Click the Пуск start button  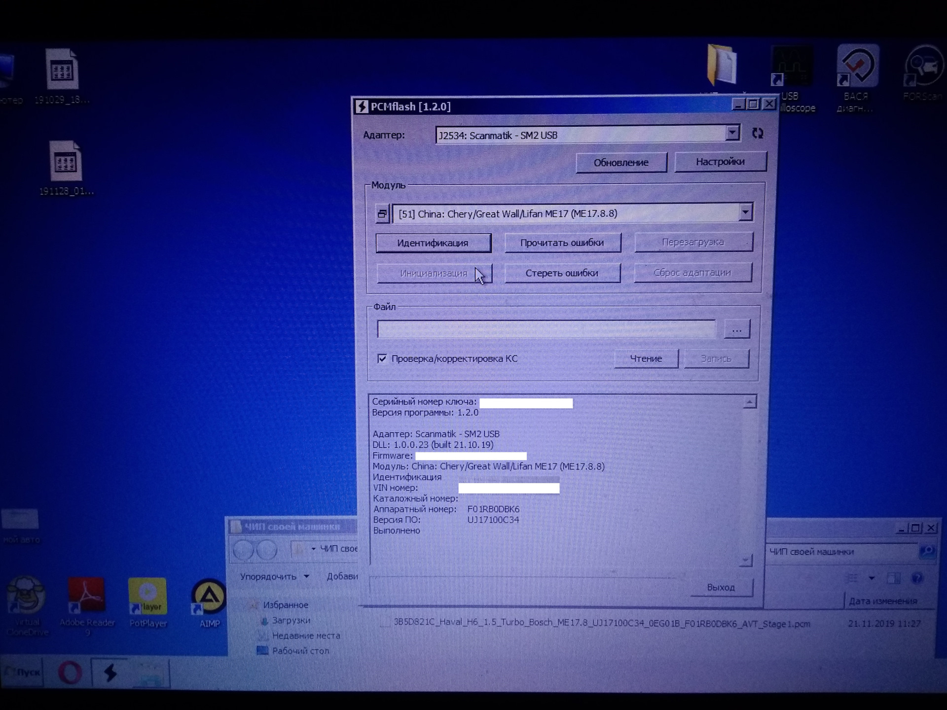click(x=22, y=672)
